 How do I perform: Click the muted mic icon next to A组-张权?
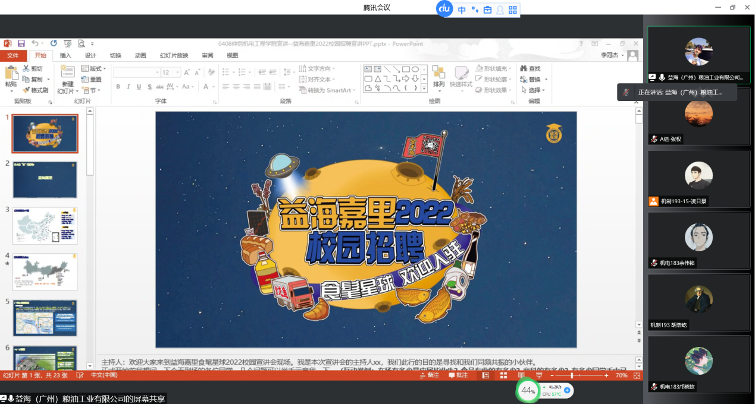click(x=654, y=139)
